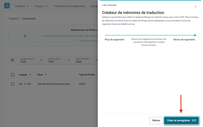
Task: Open the Projets menu
Action: 41,6
